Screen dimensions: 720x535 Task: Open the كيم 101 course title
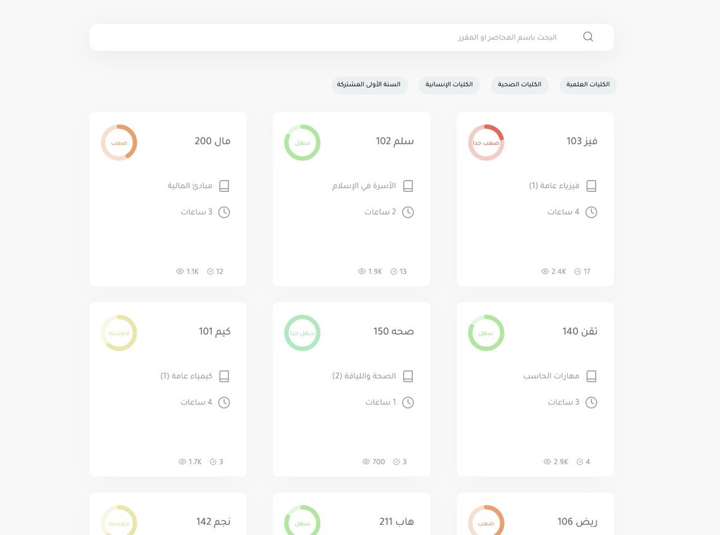(x=215, y=331)
